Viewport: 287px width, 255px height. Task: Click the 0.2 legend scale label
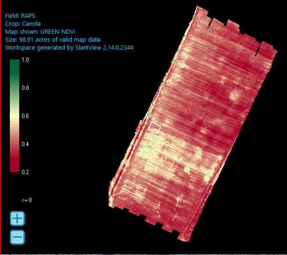(25, 172)
